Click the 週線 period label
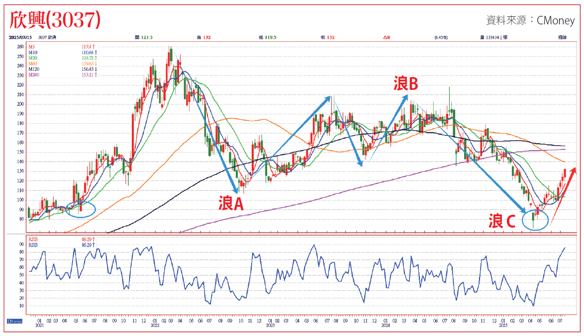The image size is (584, 336). (563, 37)
